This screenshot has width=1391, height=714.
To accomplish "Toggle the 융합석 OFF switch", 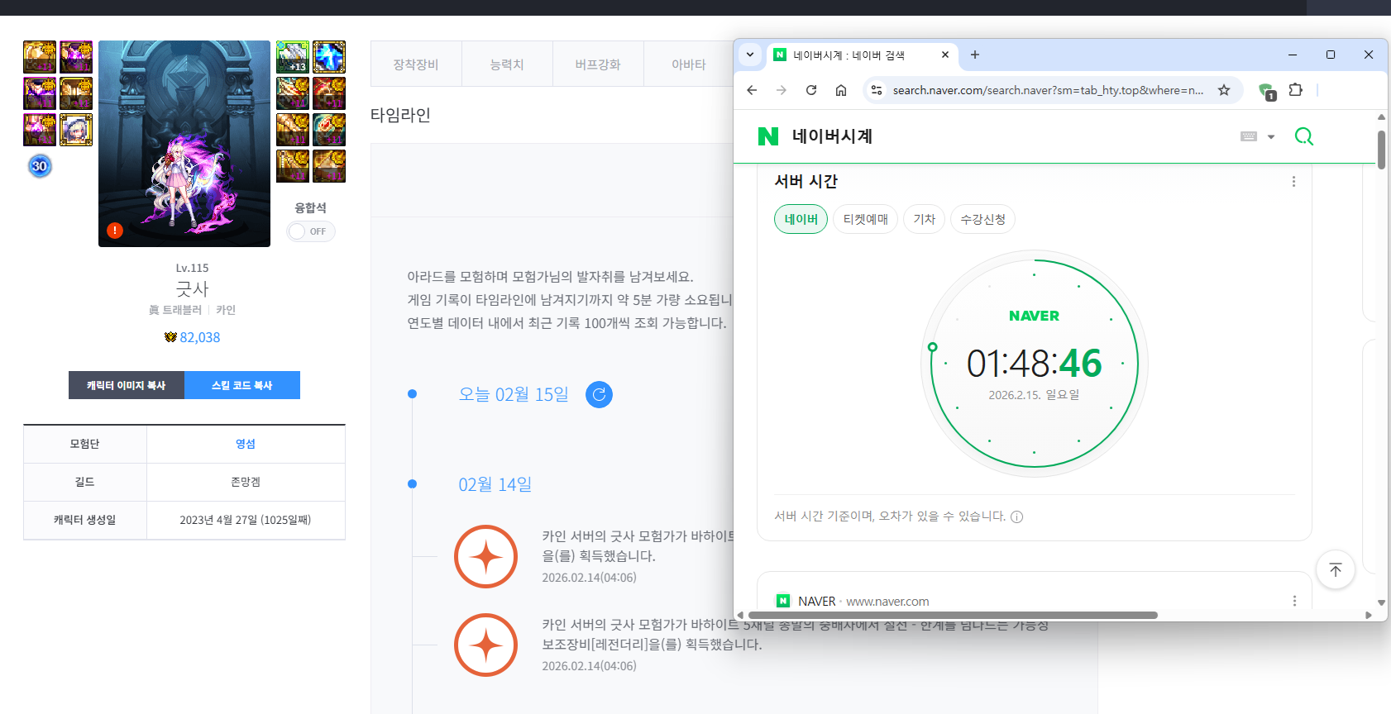I will (311, 231).
